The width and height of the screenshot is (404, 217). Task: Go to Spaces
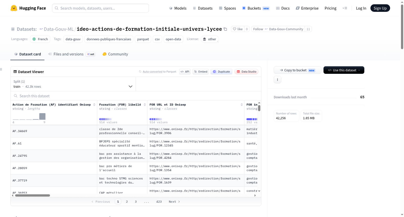[227, 8]
